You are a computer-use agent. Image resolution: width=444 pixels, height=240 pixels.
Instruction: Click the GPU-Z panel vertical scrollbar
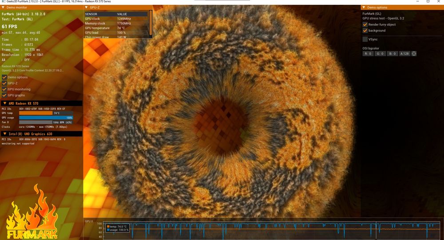(x=151, y=23)
